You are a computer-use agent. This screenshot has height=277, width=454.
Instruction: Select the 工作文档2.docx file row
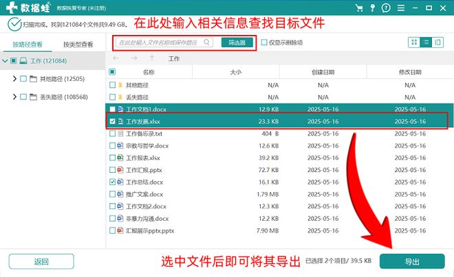click(280, 206)
